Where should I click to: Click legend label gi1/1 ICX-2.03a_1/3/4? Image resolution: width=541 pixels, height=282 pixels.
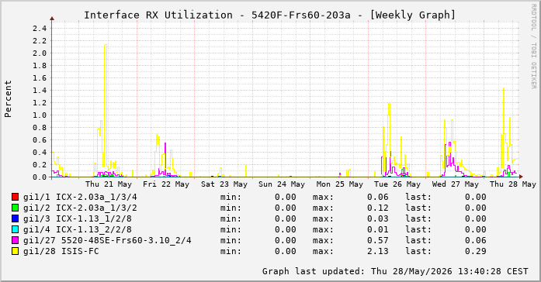tap(80, 197)
